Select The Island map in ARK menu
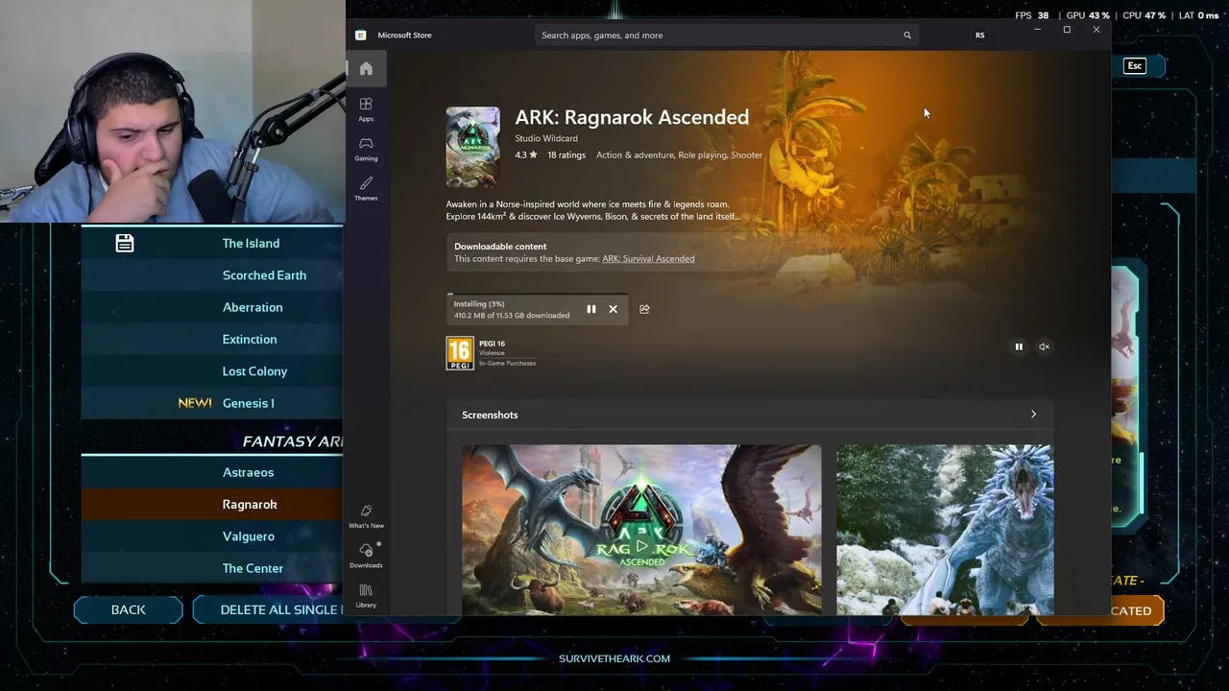1229x691 pixels. click(251, 244)
